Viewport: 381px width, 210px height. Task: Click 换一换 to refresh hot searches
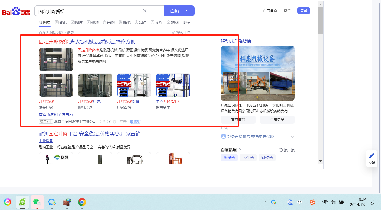click(287, 150)
